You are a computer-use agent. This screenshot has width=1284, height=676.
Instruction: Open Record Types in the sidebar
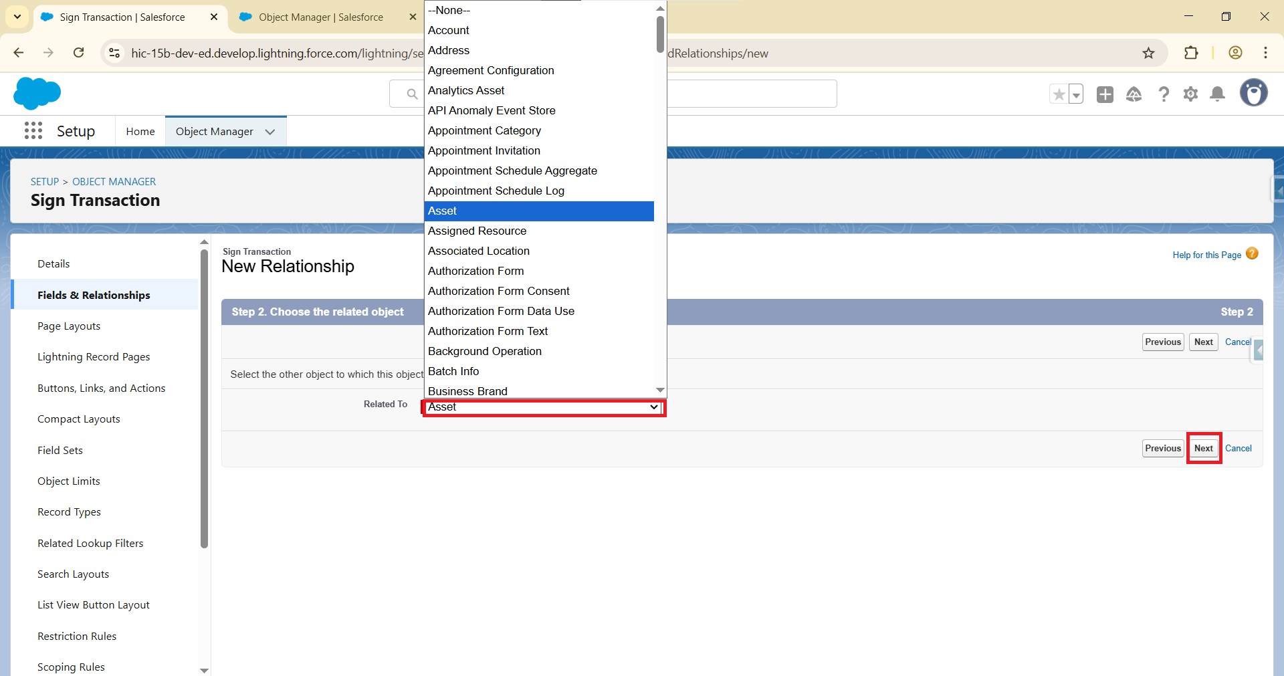point(69,512)
